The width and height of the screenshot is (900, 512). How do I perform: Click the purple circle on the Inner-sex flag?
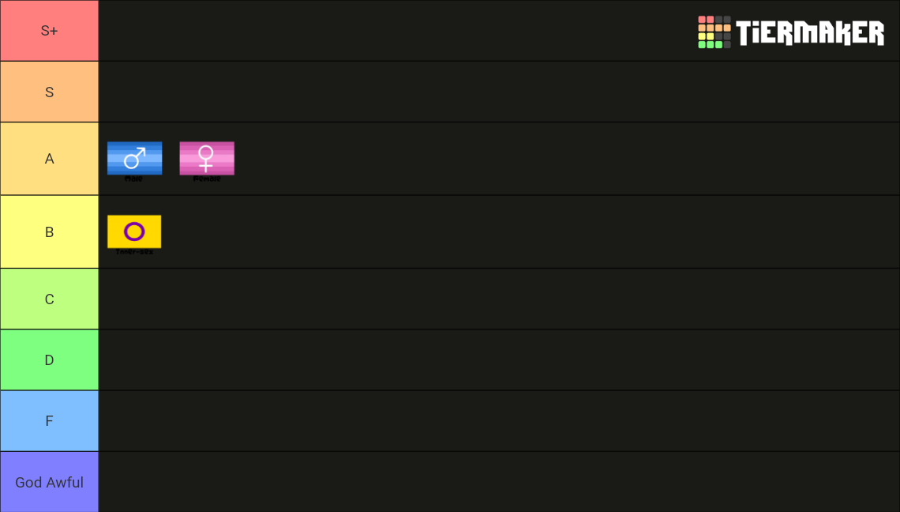pyautogui.click(x=134, y=231)
